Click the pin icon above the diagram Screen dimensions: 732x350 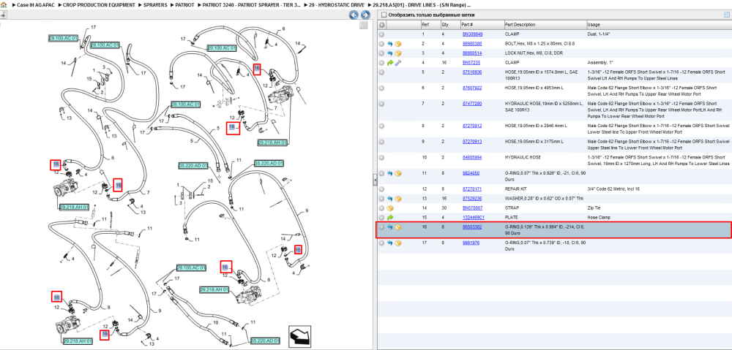pyautogui.click(x=3, y=15)
